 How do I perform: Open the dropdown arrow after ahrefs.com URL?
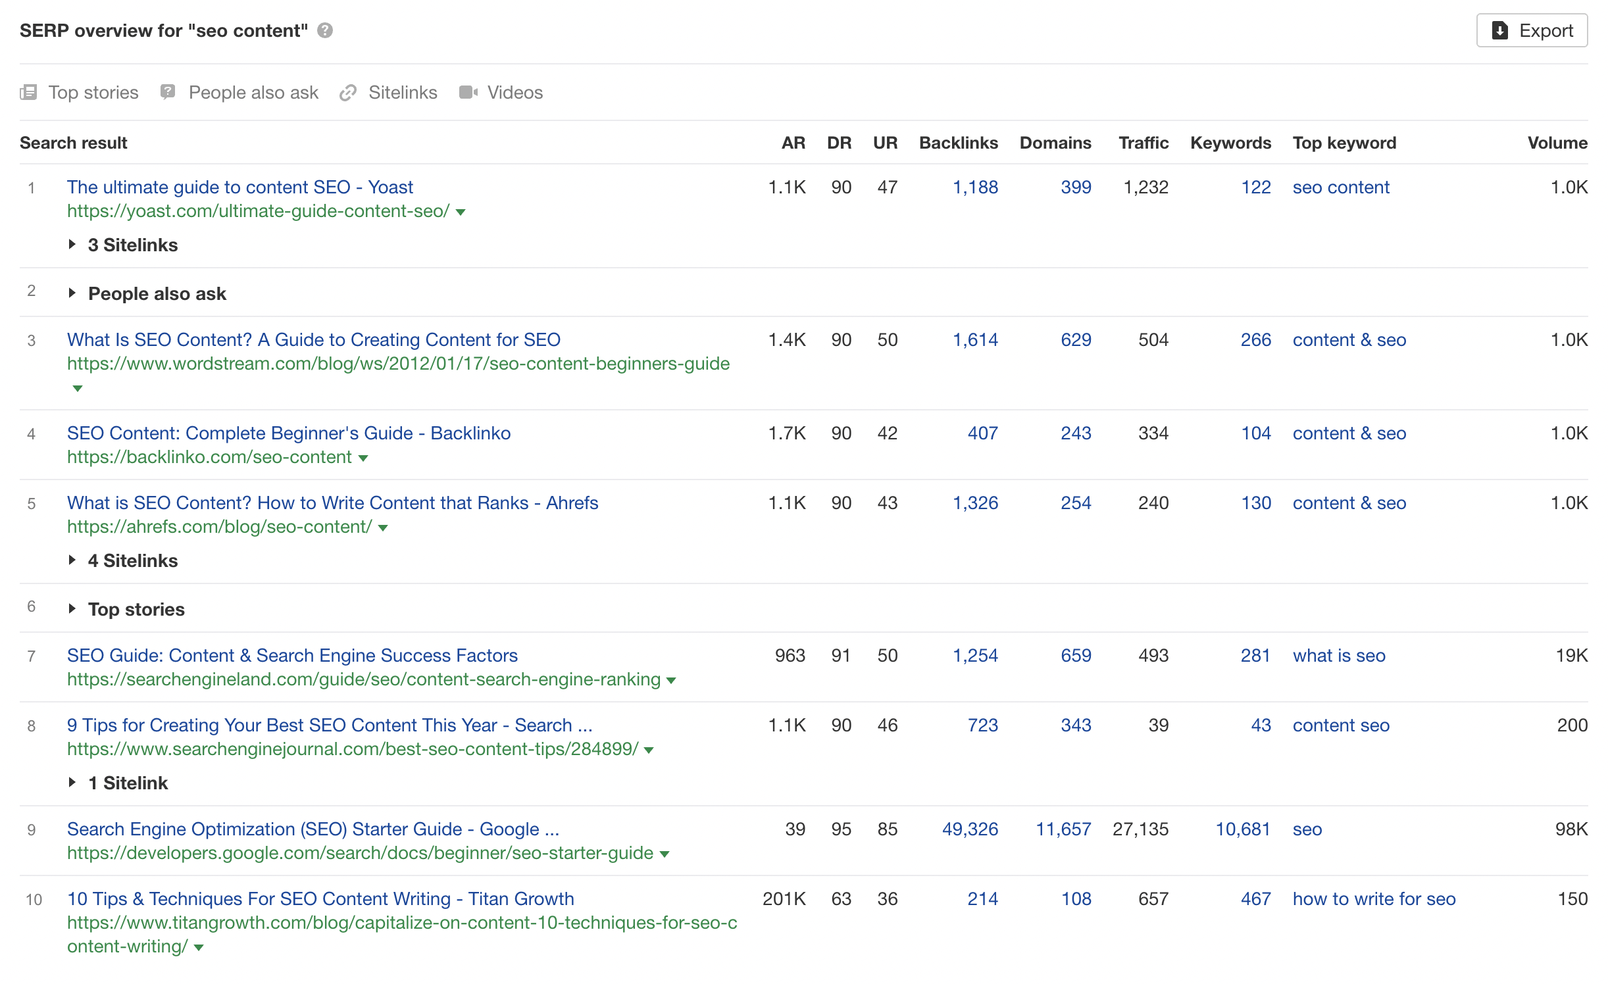(383, 528)
